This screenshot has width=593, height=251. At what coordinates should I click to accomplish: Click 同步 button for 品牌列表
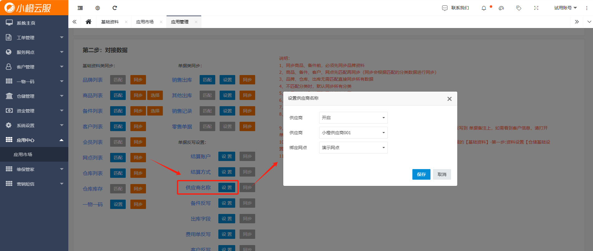(x=138, y=80)
